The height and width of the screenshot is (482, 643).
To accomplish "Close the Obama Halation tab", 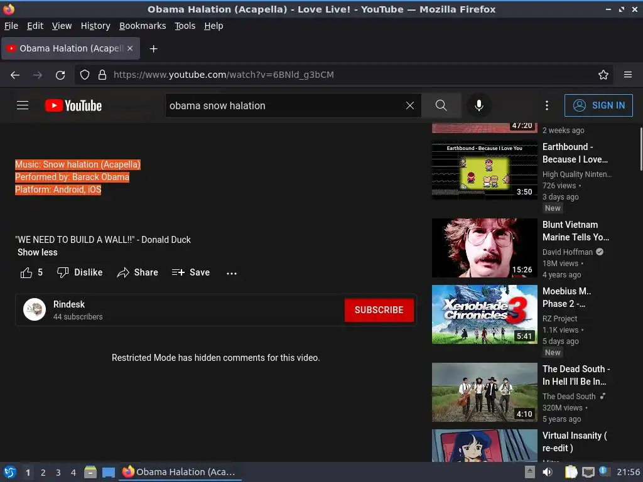I will click(x=130, y=48).
